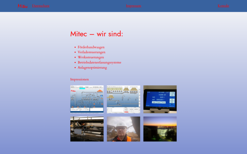Select the 'Betriebsdatenerfassungssysteme' list item
This screenshot has height=154, width=247.
99,62
